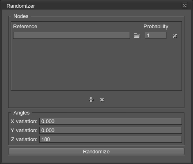Click the 'Y variation:' label
Viewport: 193px width, 164px height.
(24, 130)
